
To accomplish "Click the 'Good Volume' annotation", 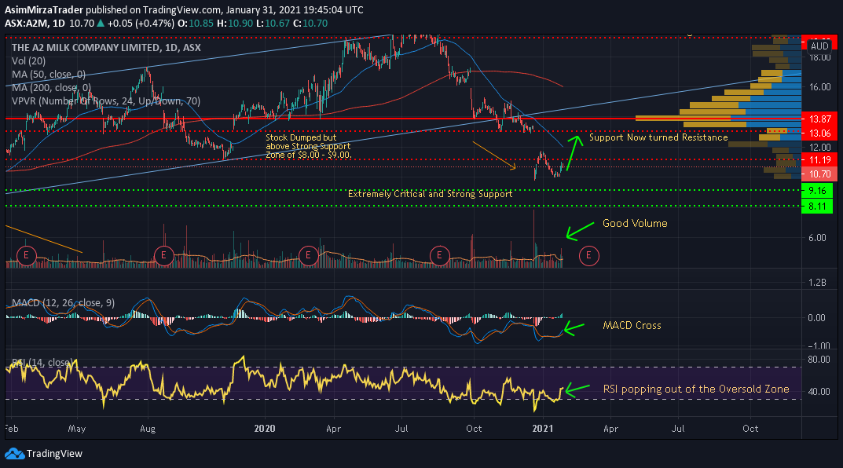I will point(635,223).
